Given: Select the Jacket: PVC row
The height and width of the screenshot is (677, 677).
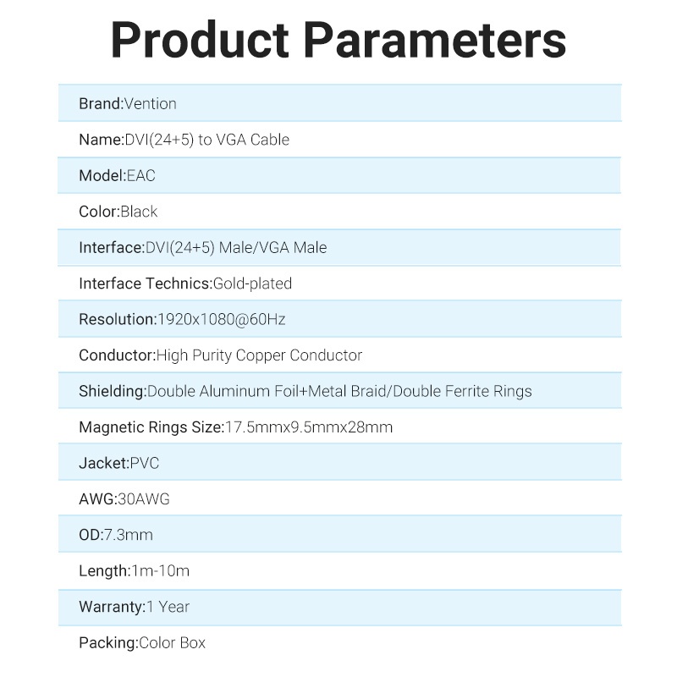Looking at the screenshot, I should pos(338,463).
